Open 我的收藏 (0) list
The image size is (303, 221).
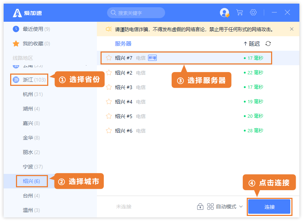point(36,43)
